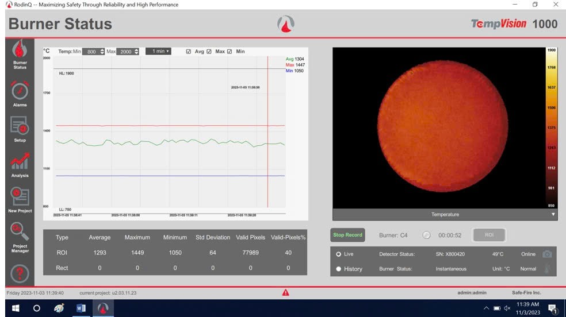Viewport: 566px width, 317px height.
Task: Click the Std Deviation column header
Action: [x=213, y=237]
